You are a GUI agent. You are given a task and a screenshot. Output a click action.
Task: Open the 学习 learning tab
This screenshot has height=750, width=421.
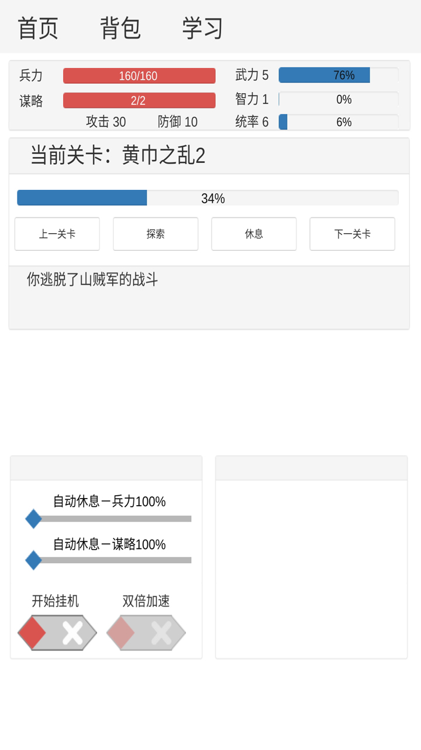click(202, 28)
